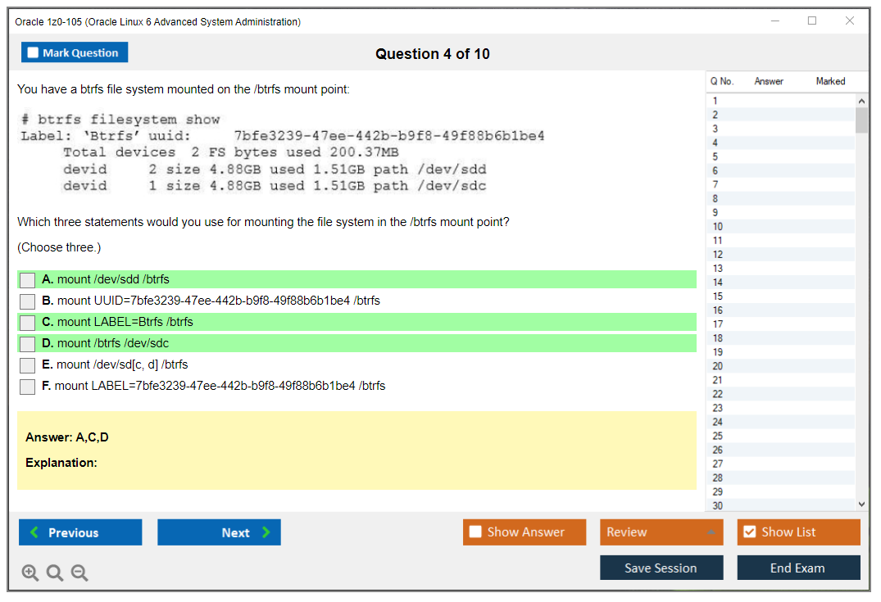Check the checkbox for answer option B
The image size is (881, 602).
click(27, 301)
